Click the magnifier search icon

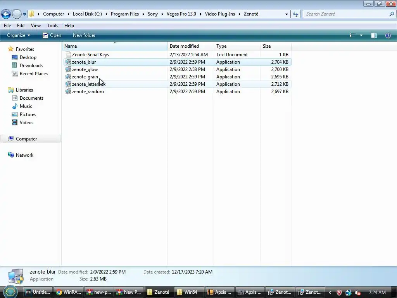click(x=392, y=14)
